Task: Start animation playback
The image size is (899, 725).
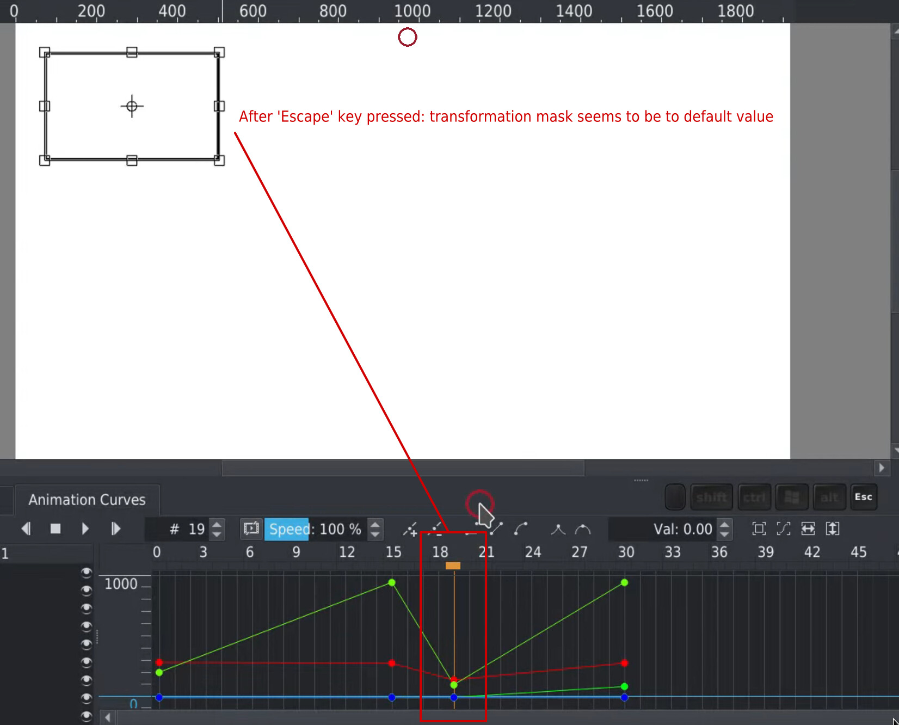Action: pos(85,529)
